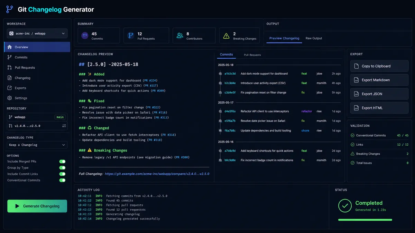Screen dimensions: 415x233
Task: Click the 8 Contributors people icon
Action: click(180, 36)
